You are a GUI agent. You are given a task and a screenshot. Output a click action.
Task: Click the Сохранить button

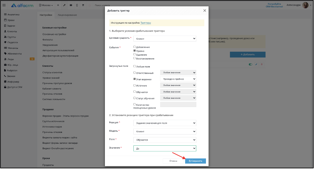(x=195, y=161)
